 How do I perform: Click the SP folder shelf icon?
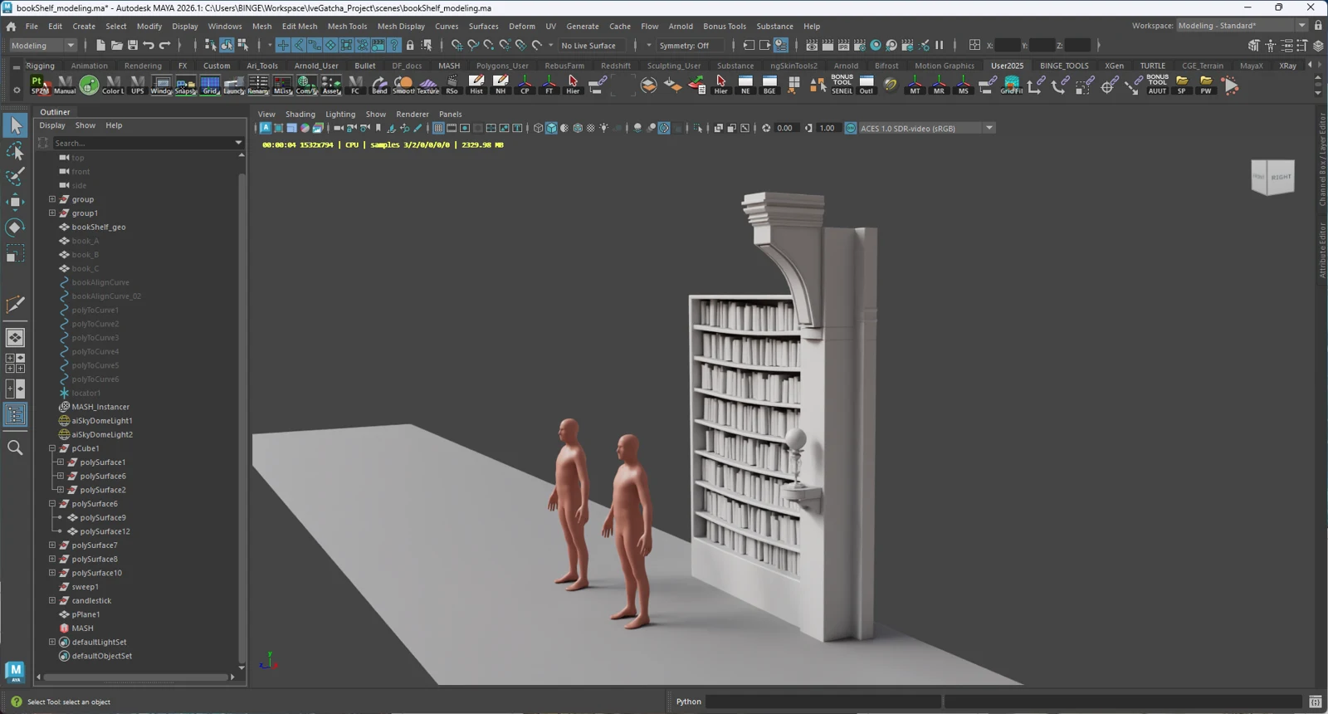pyautogui.click(x=1182, y=85)
